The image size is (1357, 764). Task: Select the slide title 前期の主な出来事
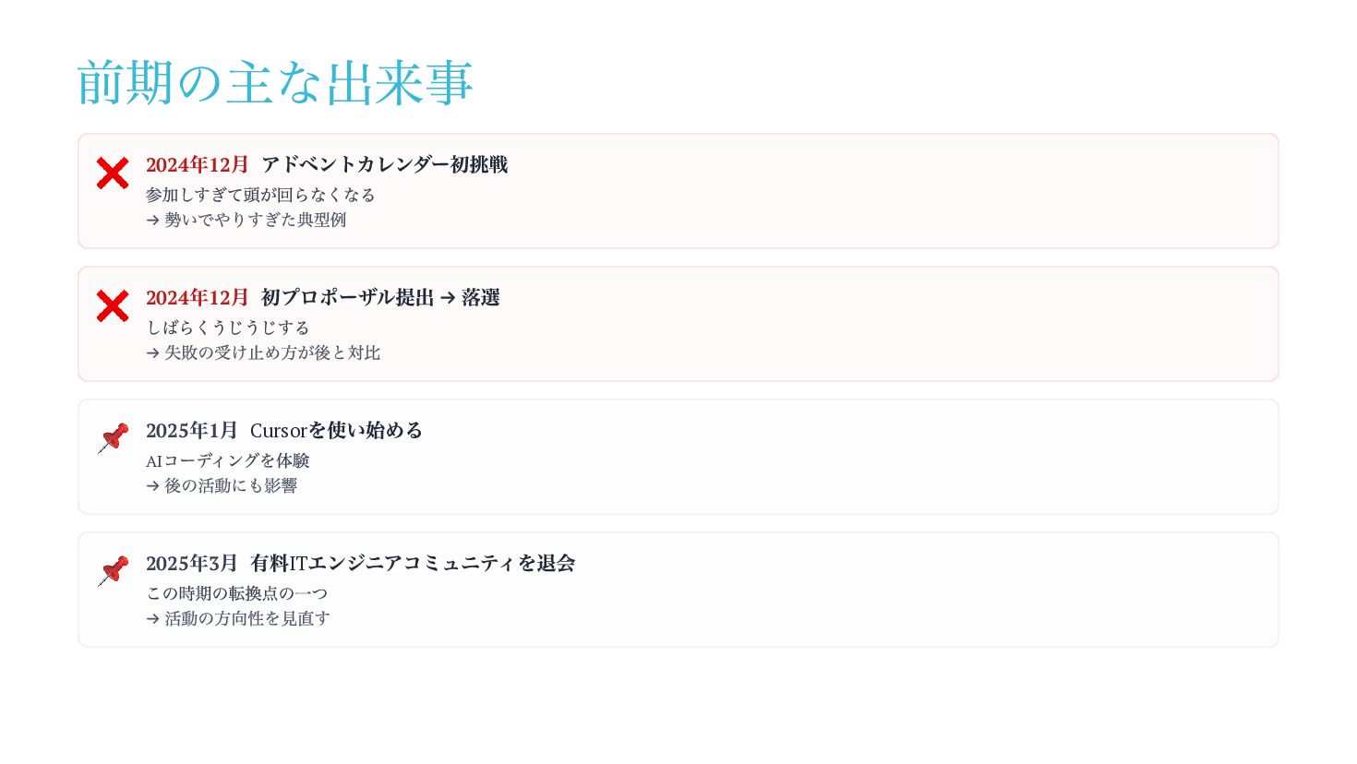point(275,82)
